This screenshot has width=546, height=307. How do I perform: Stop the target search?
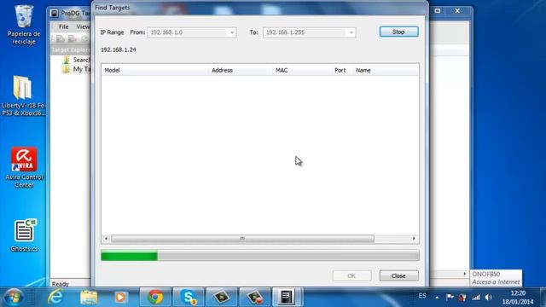(x=398, y=32)
